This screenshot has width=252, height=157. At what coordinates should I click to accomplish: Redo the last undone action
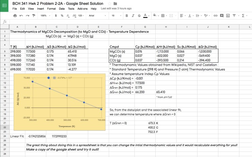28,16
